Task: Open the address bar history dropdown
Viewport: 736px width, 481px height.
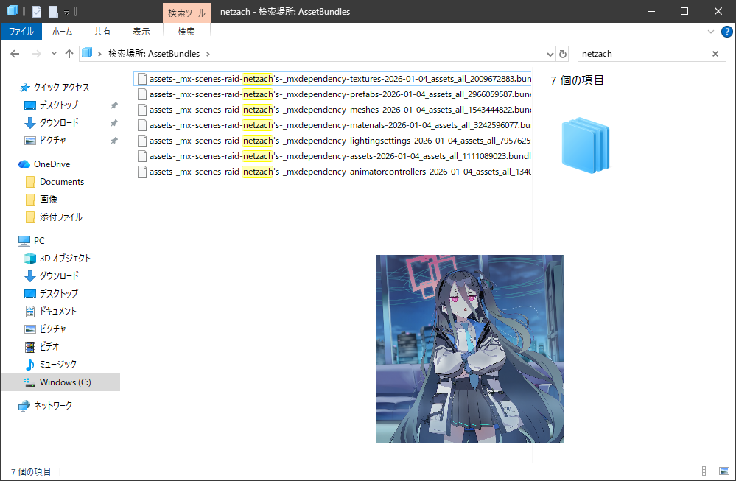Action: 550,54
